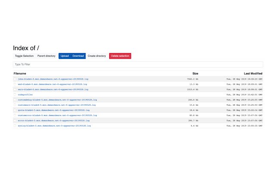Viewport: 275px width, 171px height.
Task: Open the quota-blade4-5 log file link
Action: pyautogui.click(x=54, y=110)
